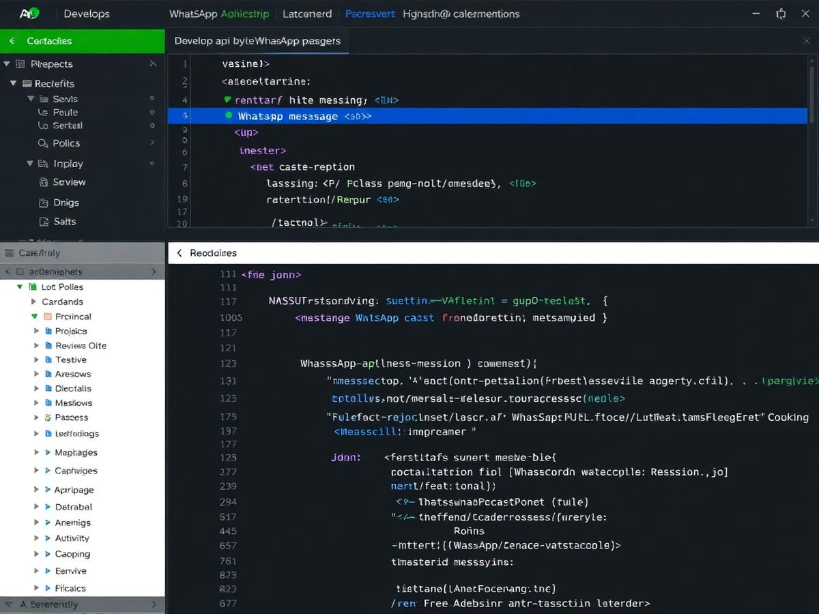Close the Develop api editor tab with X
Image resolution: width=819 pixels, height=614 pixels.
(806, 41)
